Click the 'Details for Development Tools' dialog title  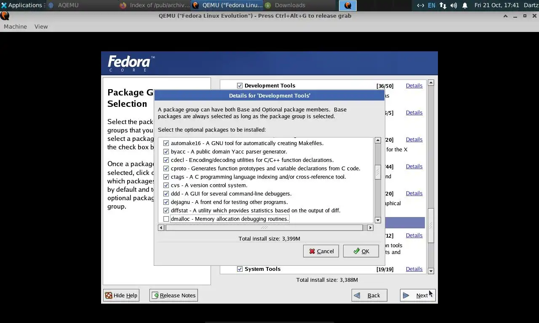pos(269,95)
